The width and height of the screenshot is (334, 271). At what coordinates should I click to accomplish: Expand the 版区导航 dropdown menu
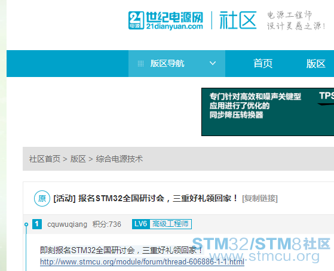click(x=177, y=63)
